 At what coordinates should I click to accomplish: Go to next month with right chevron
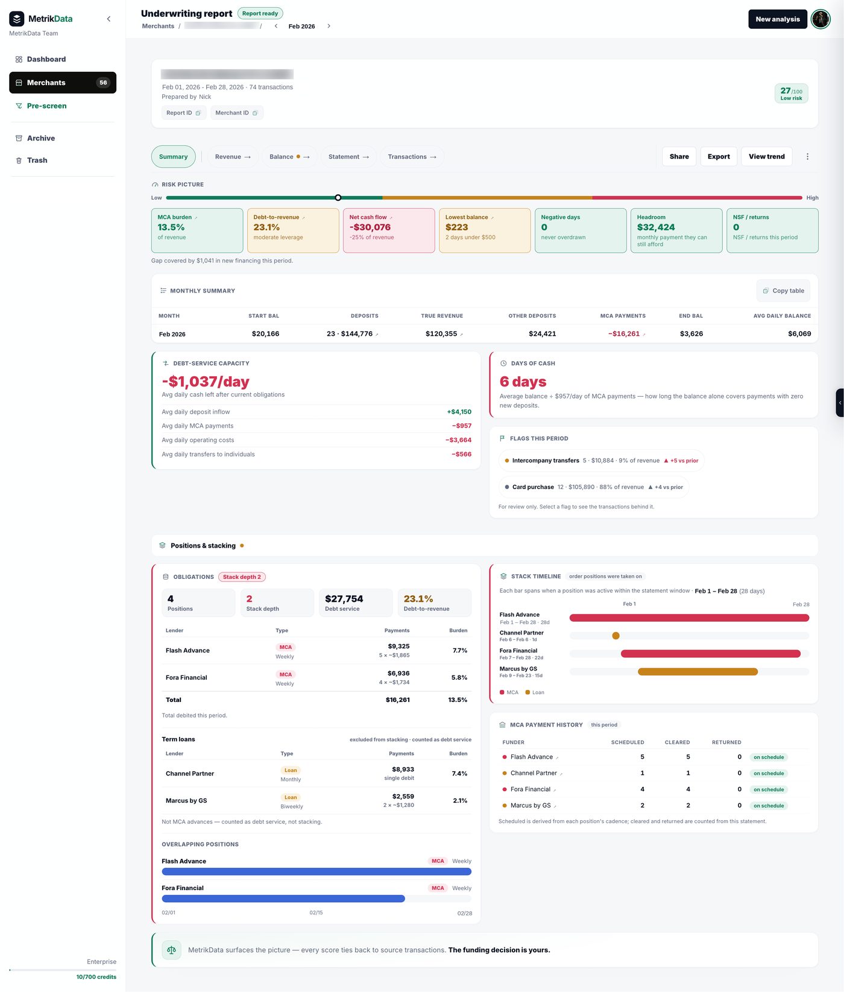tap(329, 26)
